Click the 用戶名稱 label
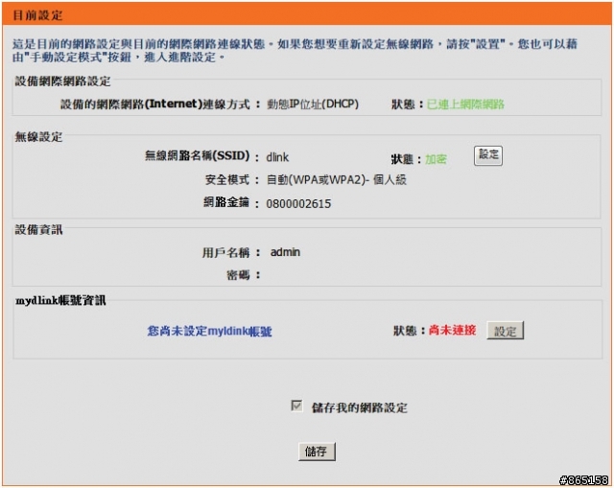 pos(225,253)
